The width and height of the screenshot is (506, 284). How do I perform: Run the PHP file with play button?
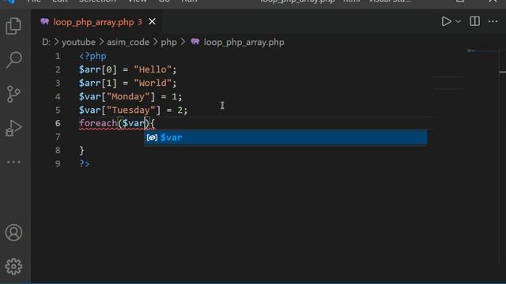(x=446, y=21)
